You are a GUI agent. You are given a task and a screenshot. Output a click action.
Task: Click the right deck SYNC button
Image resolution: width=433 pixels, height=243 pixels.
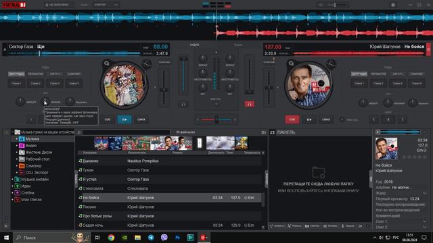326,119
